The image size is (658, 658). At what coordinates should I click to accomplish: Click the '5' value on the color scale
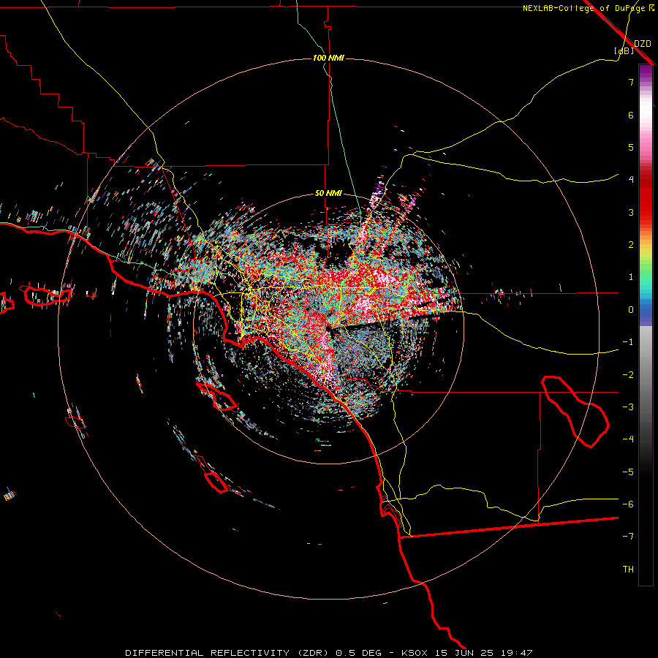point(631,147)
